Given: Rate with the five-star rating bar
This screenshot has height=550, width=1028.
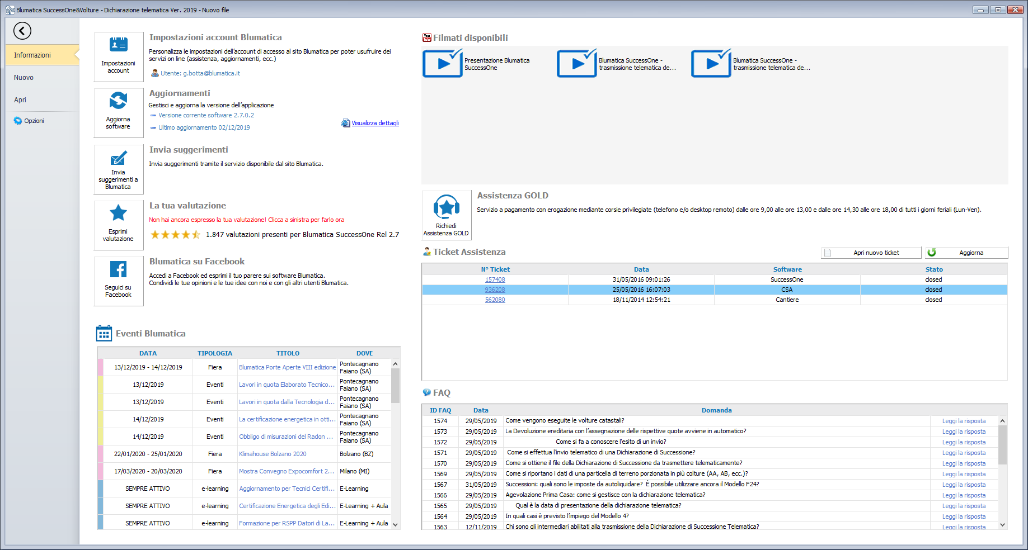Looking at the screenshot, I should tap(175, 235).
